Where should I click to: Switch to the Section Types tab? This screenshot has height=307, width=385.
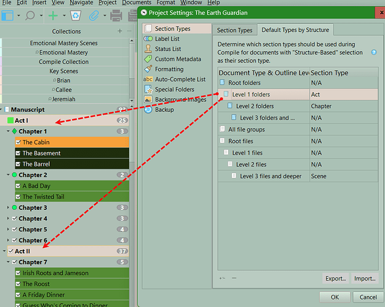pos(234,30)
